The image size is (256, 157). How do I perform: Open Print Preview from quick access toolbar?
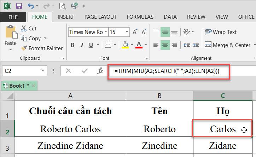point(63,6)
